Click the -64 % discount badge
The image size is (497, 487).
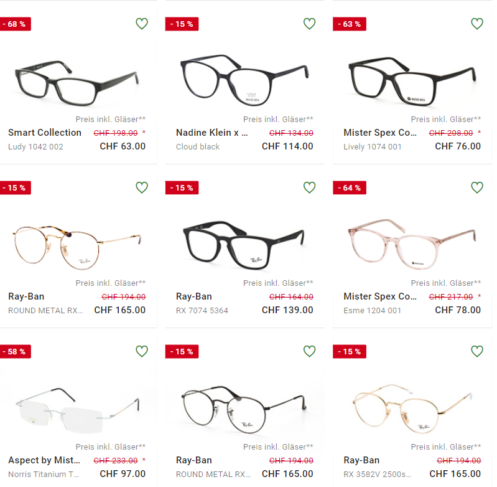pos(350,187)
